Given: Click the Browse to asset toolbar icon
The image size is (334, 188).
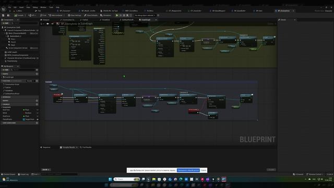Looking at the screenshot, I should 8,15.
